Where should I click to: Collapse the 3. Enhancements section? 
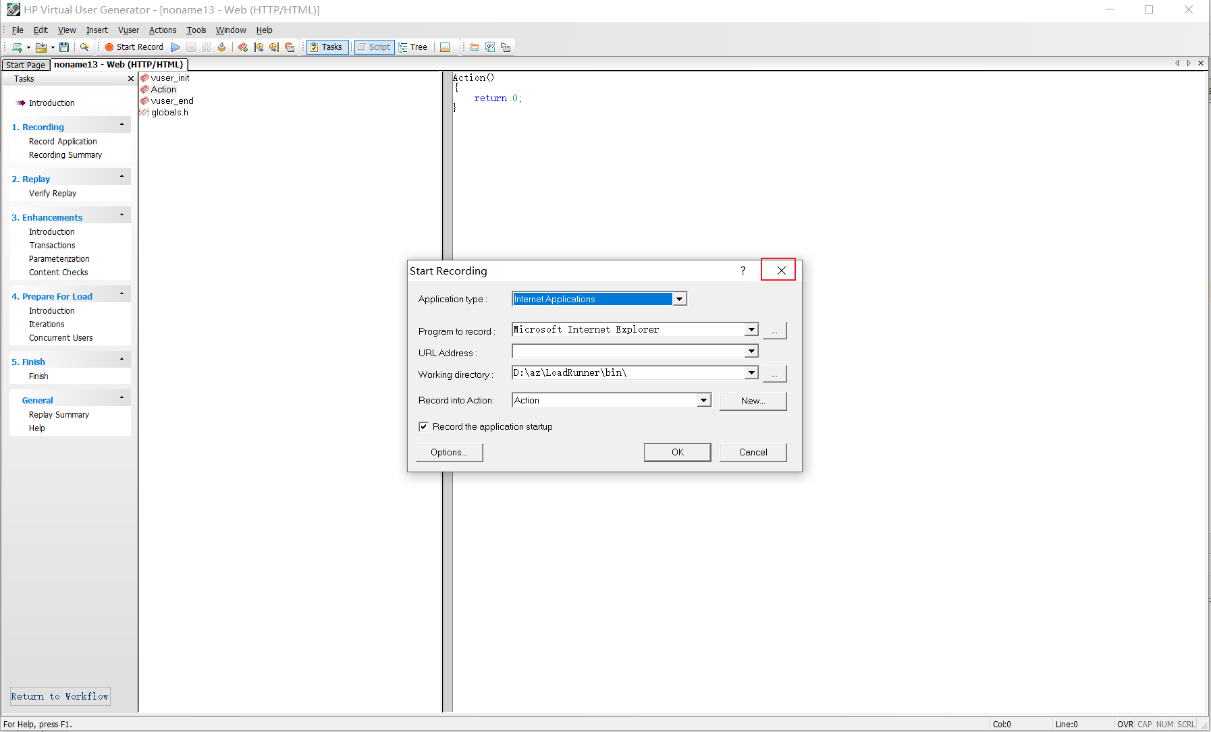click(122, 215)
